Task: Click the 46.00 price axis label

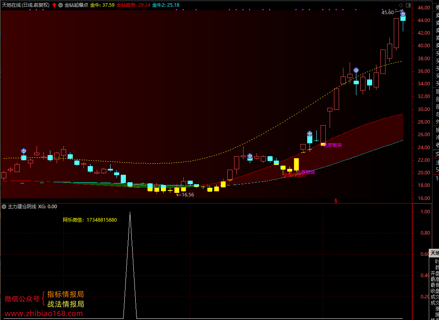Action: coord(424,8)
